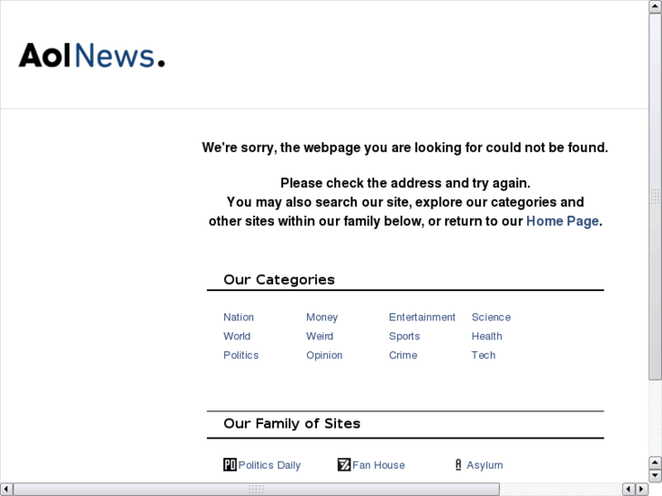Click the 'webpage could not be found' message
The height and width of the screenshot is (496, 662).
click(x=405, y=147)
